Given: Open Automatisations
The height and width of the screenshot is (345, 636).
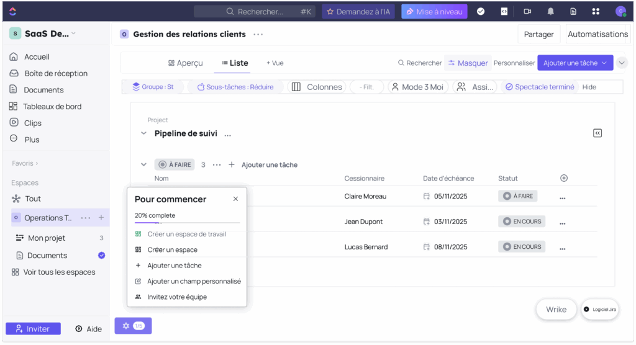Looking at the screenshot, I should 597,35.
